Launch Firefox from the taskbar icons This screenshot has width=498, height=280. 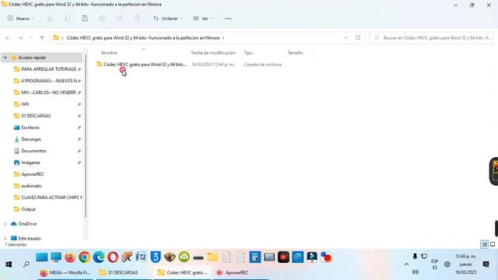tap(70, 257)
